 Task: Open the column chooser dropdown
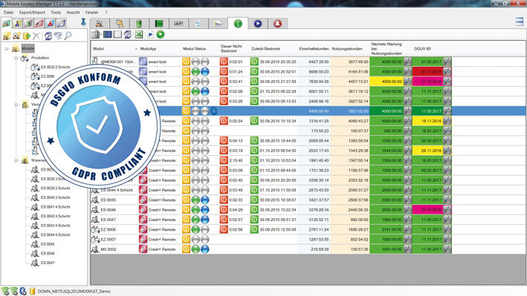click(x=97, y=34)
